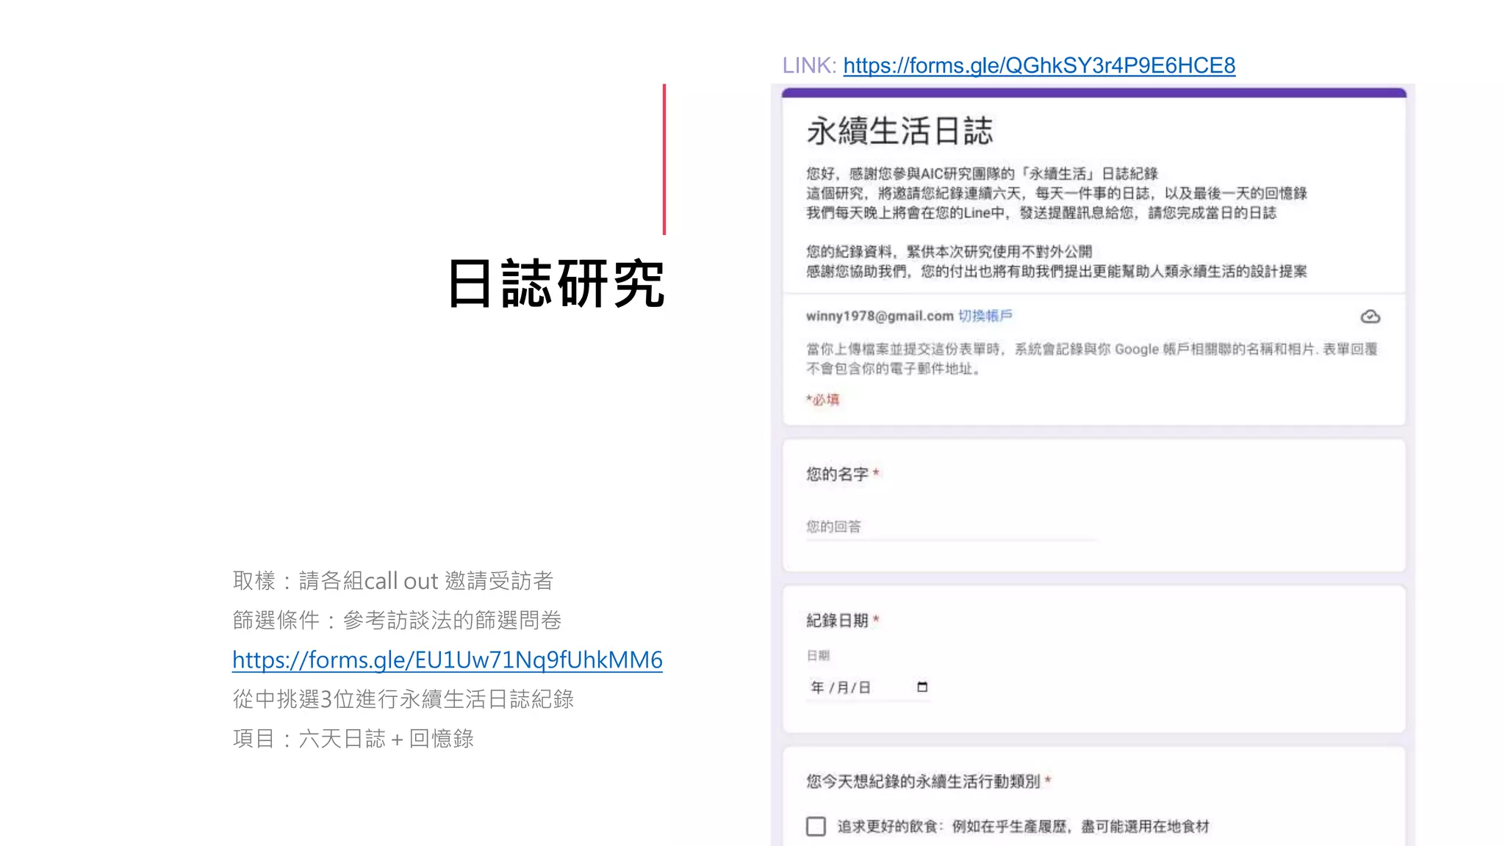1505x846 pixels.
Task: Click the 取樣：請各組call out 邀請受訪者 line
Action: coord(393,581)
